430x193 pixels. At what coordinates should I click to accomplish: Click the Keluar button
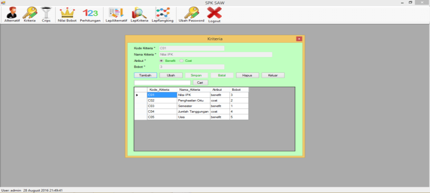pos(273,75)
